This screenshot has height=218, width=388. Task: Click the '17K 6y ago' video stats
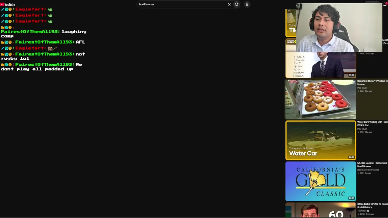coord(364,173)
